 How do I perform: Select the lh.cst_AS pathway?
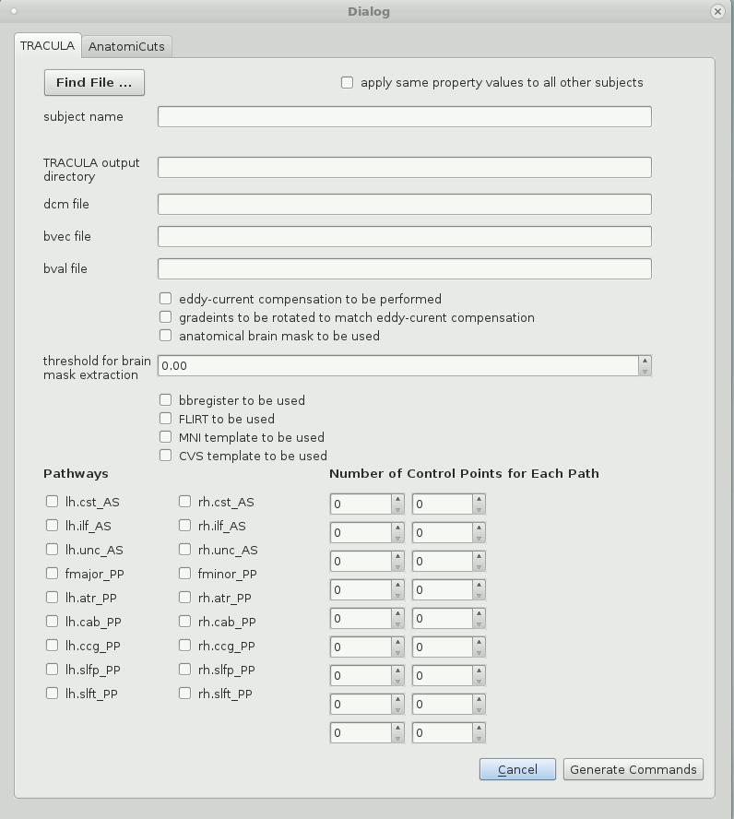point(53,502)
